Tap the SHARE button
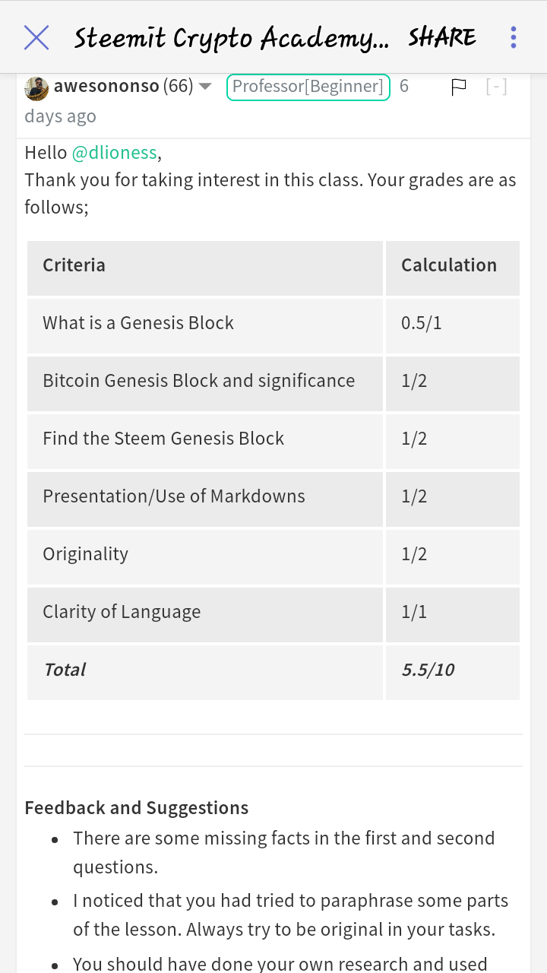This screenshot has height=973, width=547. click(x=442, y=37)
